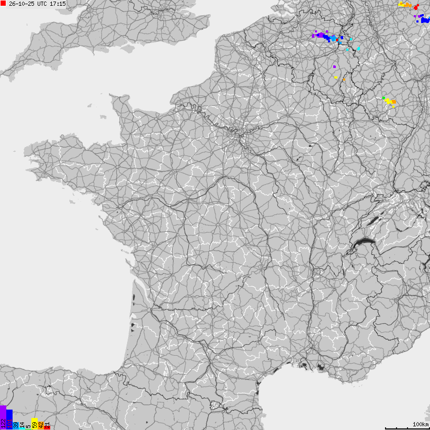Screen dimensions: 430x430
Task: Click the orange legend bar labeled 42
Action: (x=41, y=425)
